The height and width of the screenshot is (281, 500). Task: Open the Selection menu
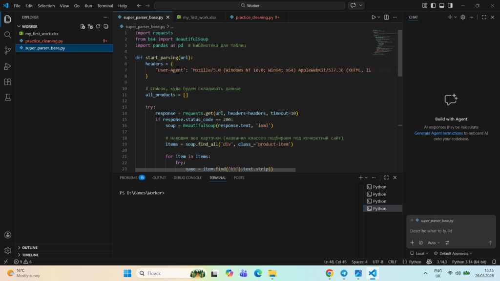[x=46, y=6]
